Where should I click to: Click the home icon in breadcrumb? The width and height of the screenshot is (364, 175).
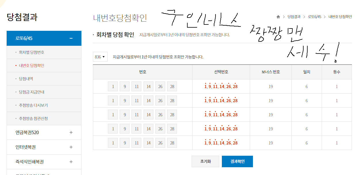click(278, 17)
